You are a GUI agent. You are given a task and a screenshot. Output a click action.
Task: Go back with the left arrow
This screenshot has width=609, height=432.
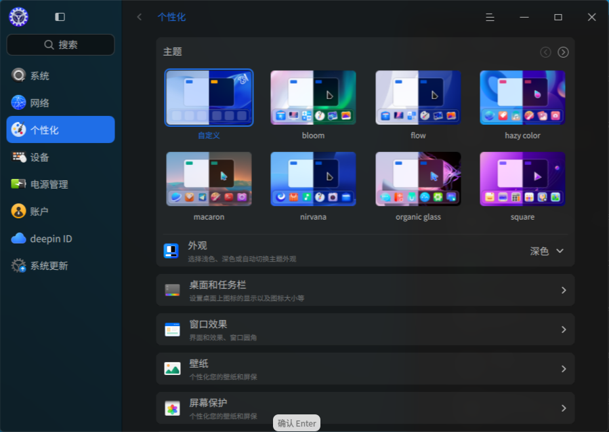tap(140, 17)
